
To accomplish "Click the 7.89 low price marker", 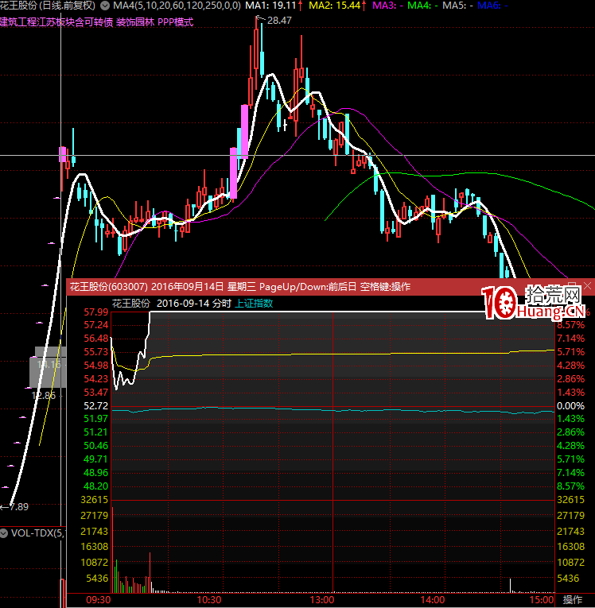I will [17, 506].
